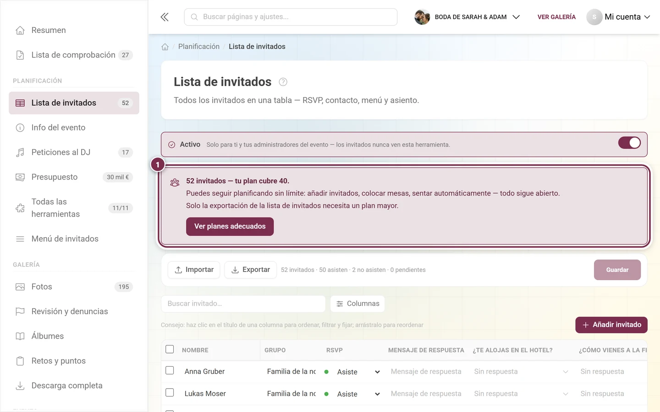Open Anna Gruber's hotel stay dropdown

point(521,372)
